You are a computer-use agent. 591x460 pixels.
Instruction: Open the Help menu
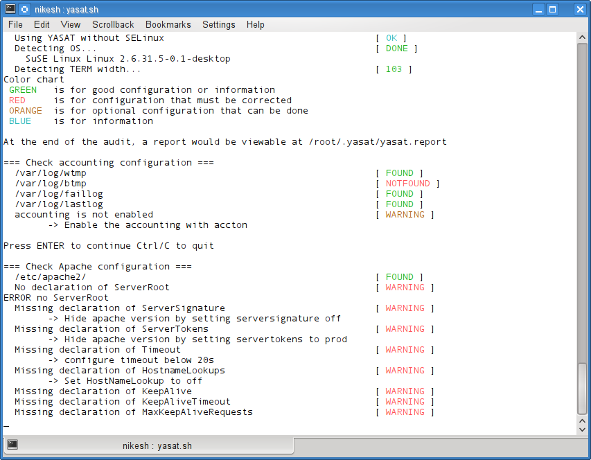[255, 24]
